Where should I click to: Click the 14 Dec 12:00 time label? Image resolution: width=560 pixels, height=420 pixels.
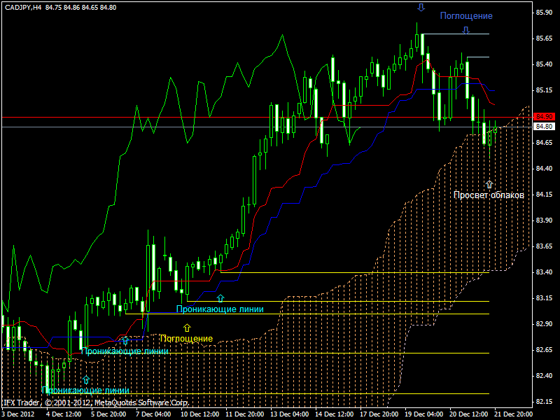[x=335, y=414]
